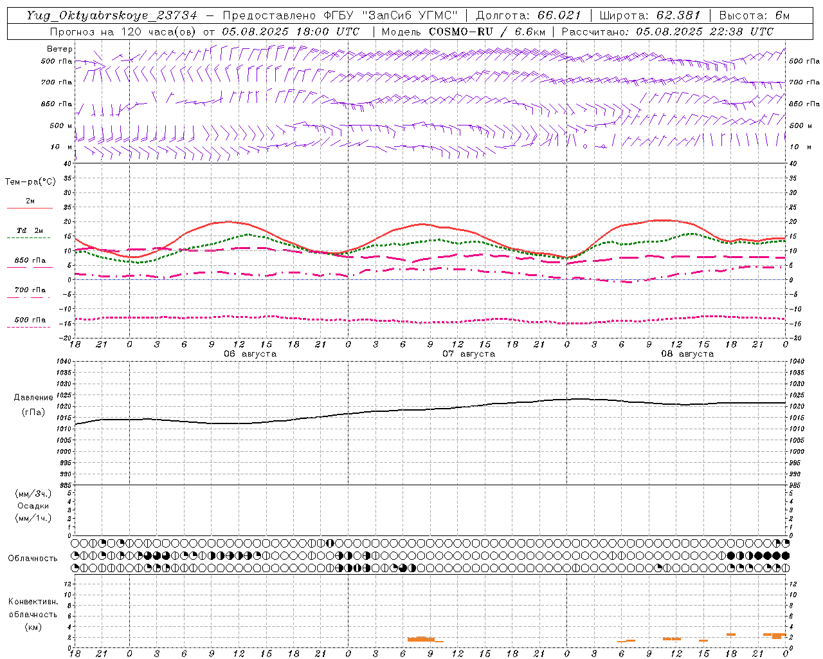Click the (км) unit label for convective clouds
The width and height of the screenshot is (823, 659).
click(33, 627)
